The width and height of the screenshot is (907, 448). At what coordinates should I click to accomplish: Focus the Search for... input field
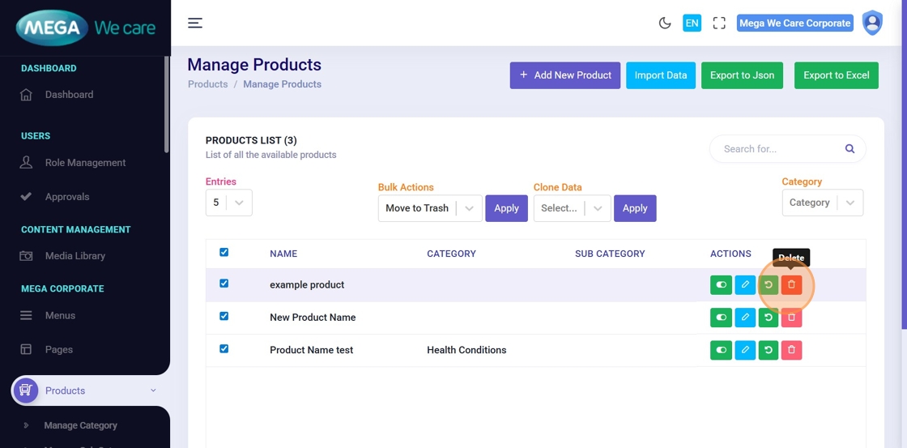(777, 149)
